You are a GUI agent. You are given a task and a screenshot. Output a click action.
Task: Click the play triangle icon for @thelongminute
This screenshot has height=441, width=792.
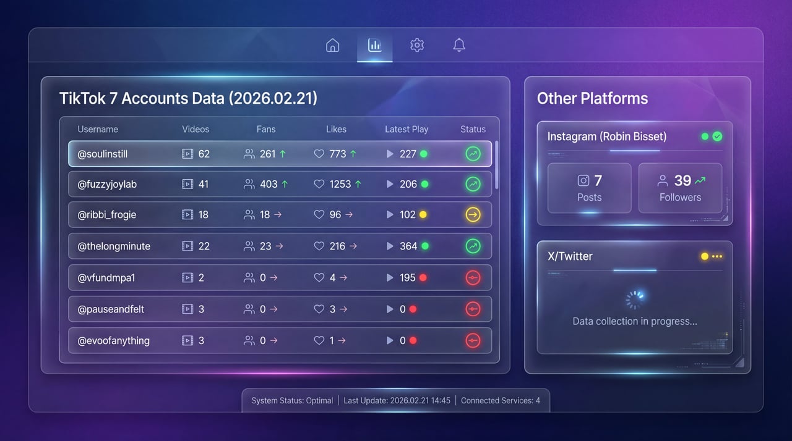390,246
